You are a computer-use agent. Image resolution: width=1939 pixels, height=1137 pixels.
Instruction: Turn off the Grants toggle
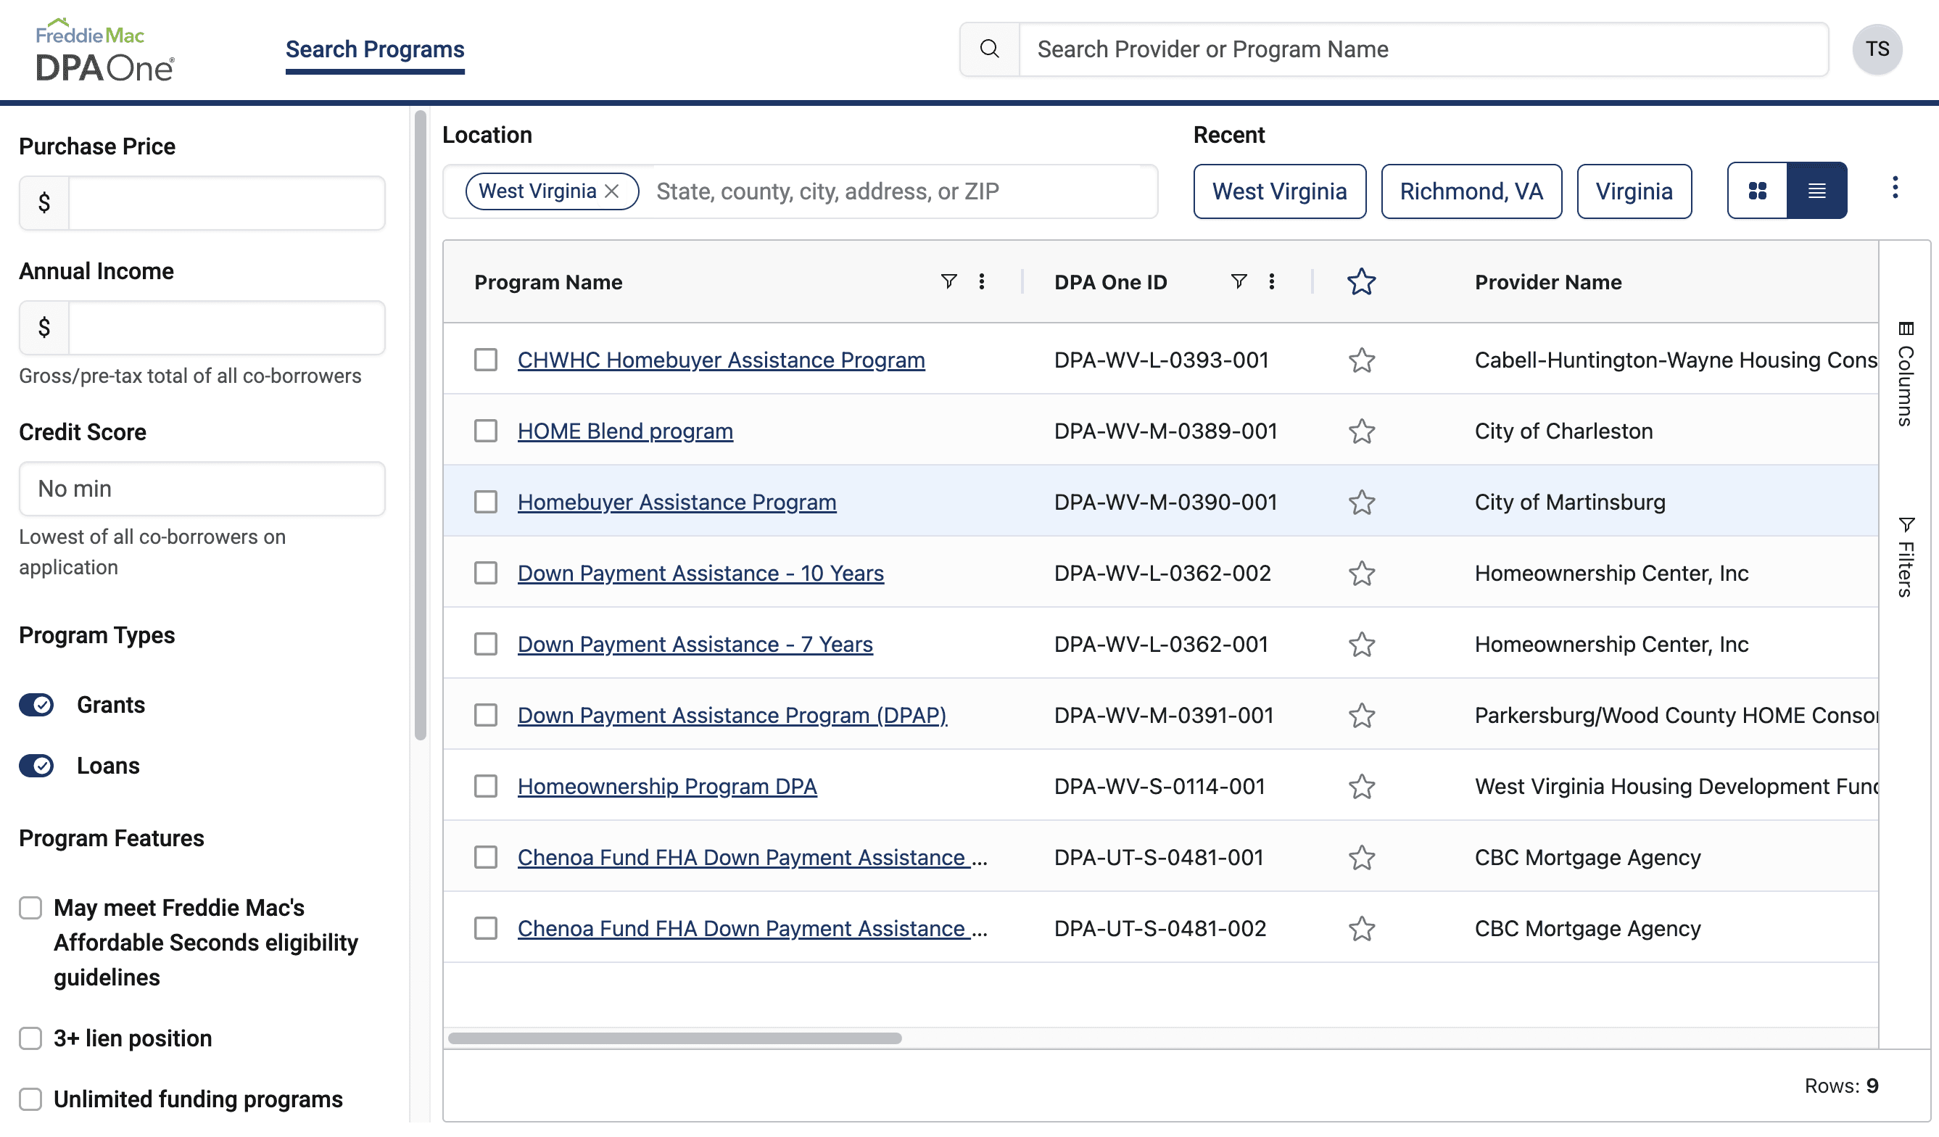pos(36,706)
